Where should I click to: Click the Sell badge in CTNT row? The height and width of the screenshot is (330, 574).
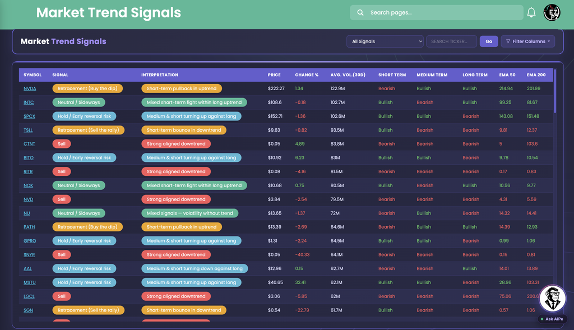pyautogui.click(x=62, y=144)
